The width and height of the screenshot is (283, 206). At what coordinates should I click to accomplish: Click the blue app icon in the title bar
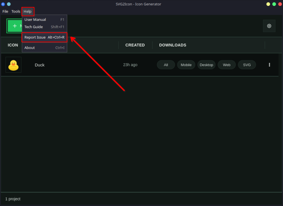click(3, 4)
